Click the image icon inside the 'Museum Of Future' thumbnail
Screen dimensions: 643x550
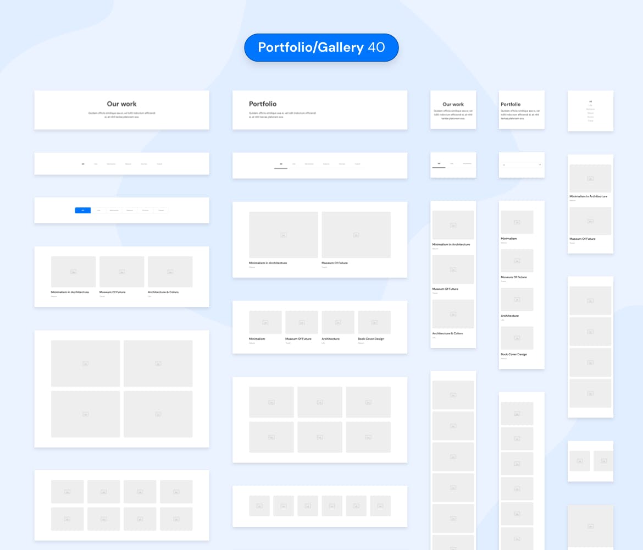pyautogui.click(x=121, y=271)
